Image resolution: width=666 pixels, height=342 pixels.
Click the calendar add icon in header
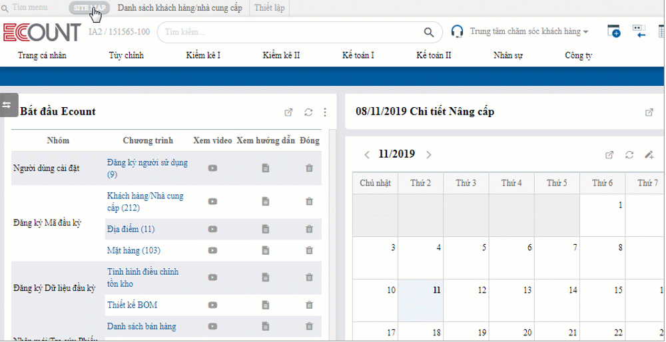point(614,31)
